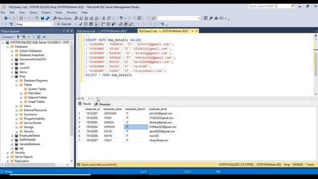Expand the NORTHWND database node

click(x=12, y=140)
